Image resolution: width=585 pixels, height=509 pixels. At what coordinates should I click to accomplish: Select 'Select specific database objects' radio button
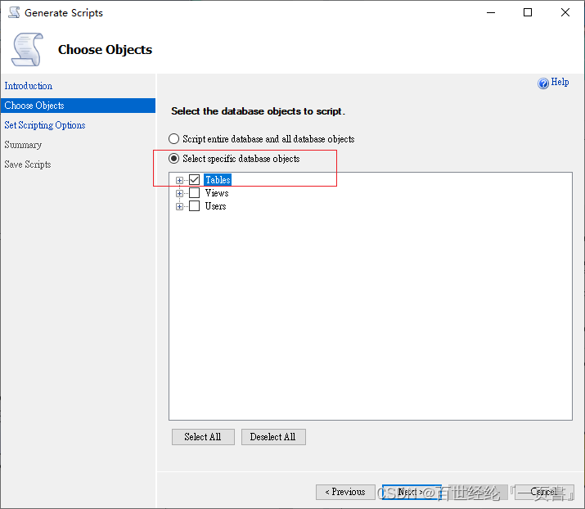coord(173,159)
